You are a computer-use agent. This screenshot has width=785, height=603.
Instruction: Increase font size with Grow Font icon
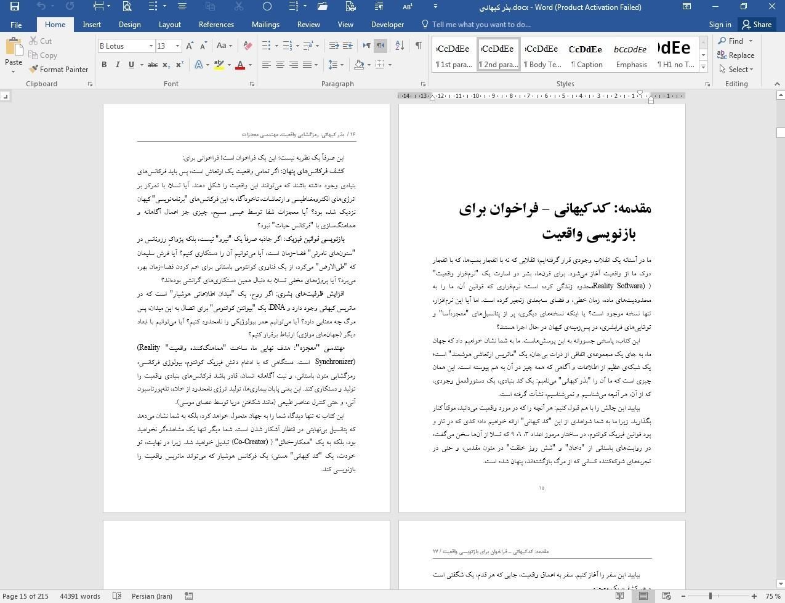pos(190,46)
